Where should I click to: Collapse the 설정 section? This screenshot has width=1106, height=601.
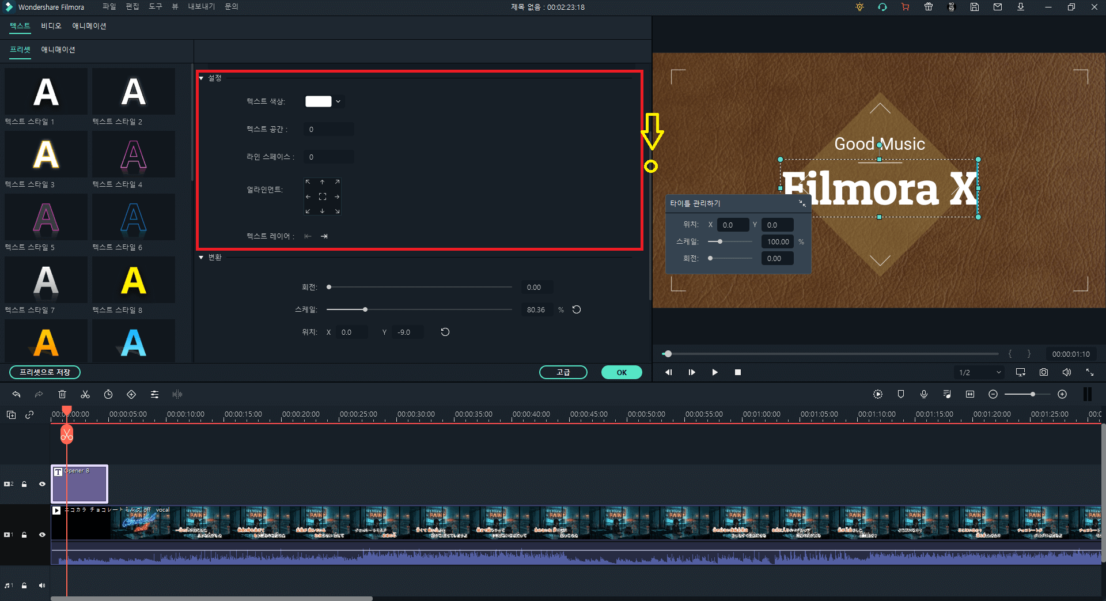(201, 78)
